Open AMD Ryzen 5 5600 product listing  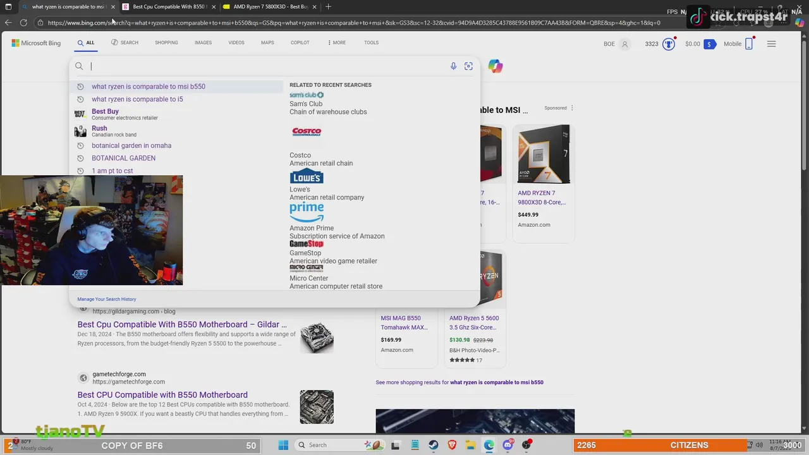pos(475,308)
